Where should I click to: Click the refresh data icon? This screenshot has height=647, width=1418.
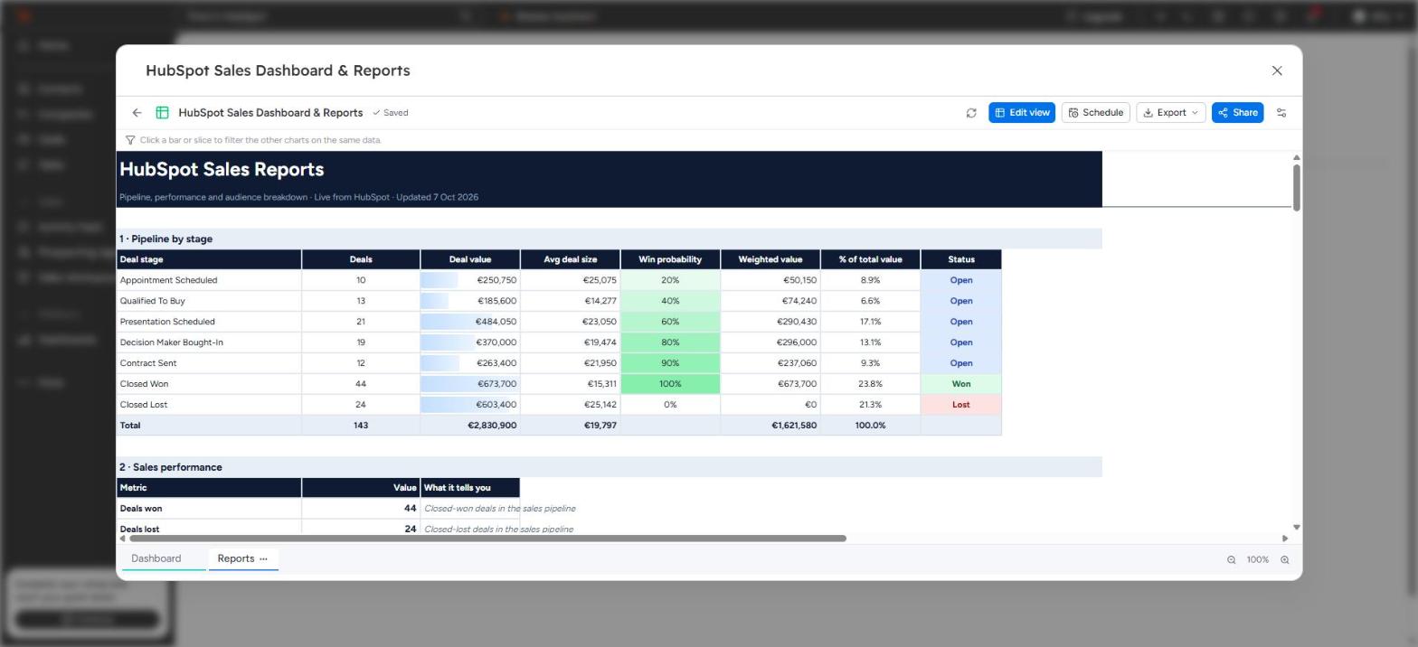[x=971, y=113]
